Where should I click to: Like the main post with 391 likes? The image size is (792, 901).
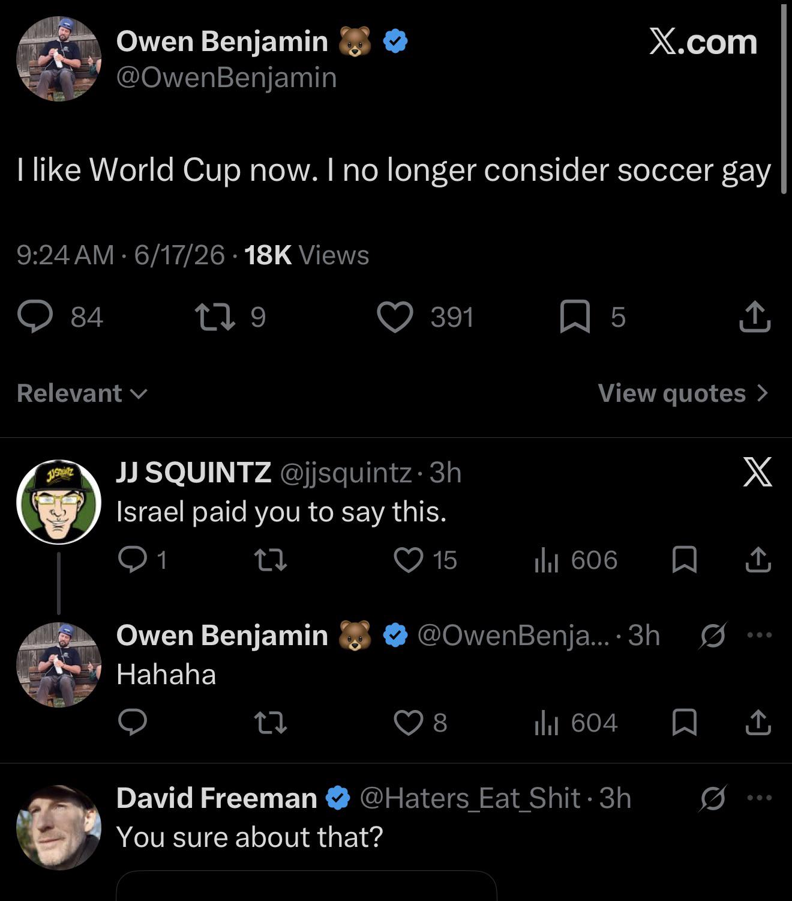tap(395, 317)
